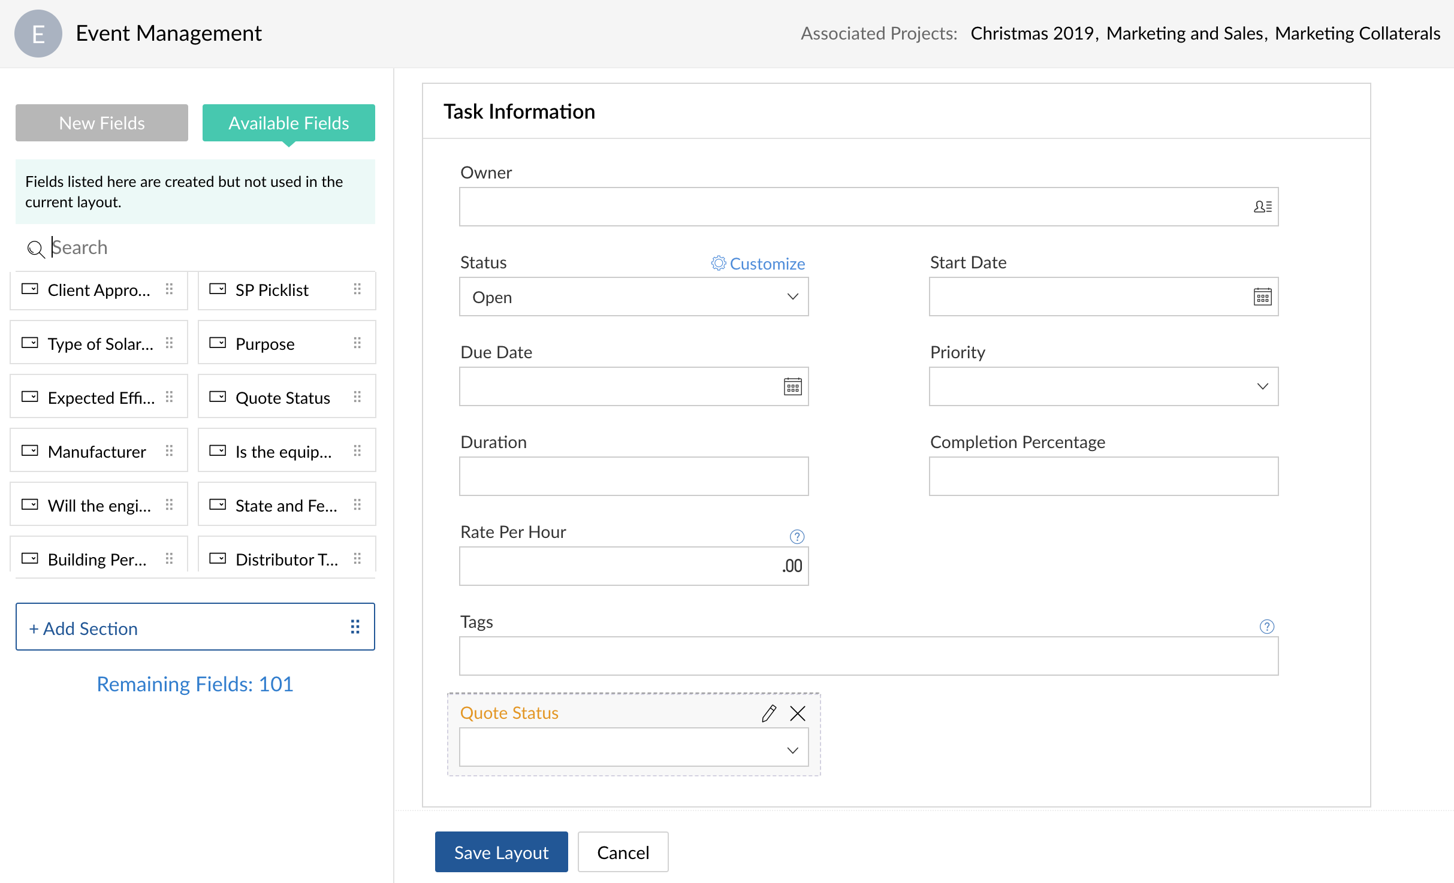Click the Save Layout button
Viewport: 1454px width, 883px height.
point(501,852)
